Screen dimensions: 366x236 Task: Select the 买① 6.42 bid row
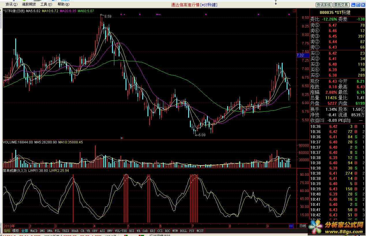click(x=337, y=53)
